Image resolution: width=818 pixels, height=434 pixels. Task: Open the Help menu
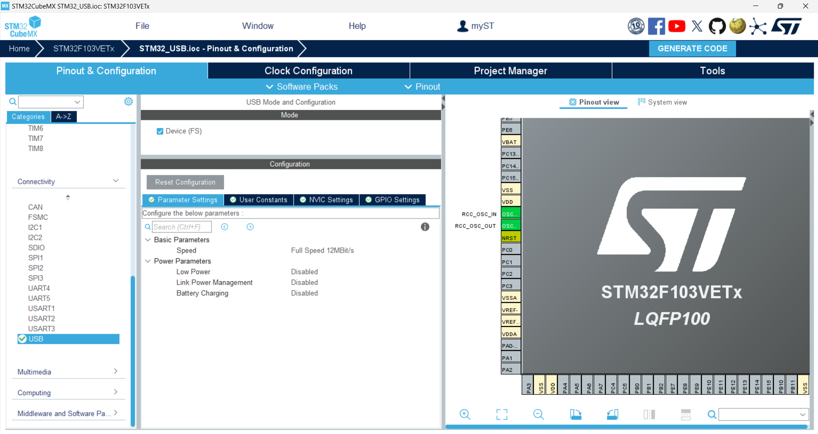click(357, 26)
